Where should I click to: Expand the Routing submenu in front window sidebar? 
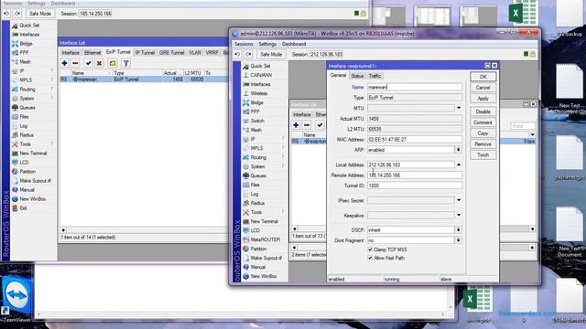pyautogui.click(x=283, y=157)
